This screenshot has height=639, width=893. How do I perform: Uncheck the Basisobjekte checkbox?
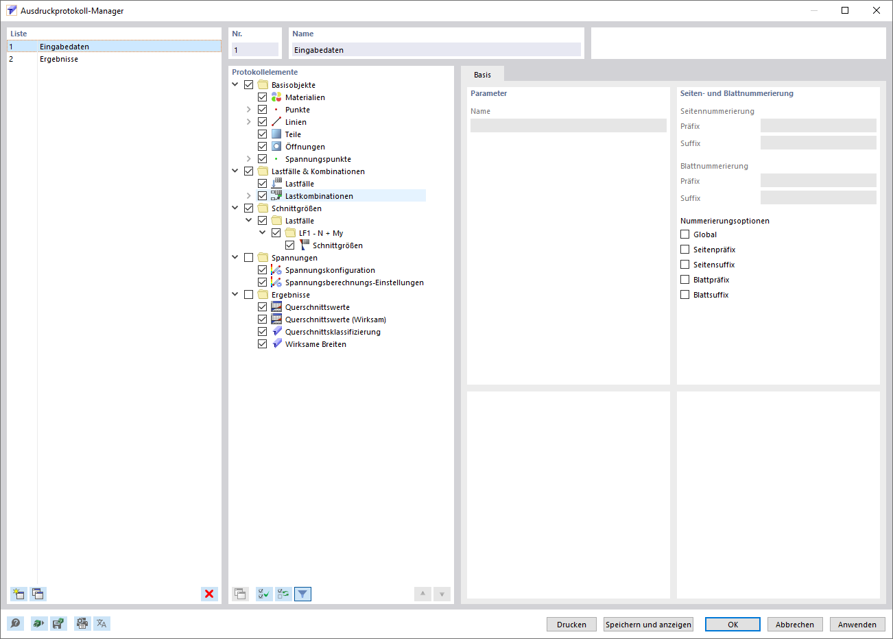pos(248,85)
